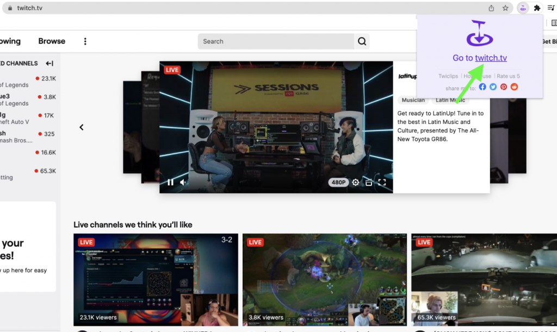Click the Latin Music tag
The width and height of the screenshot is (557, 332).
(x=450, y=100)
